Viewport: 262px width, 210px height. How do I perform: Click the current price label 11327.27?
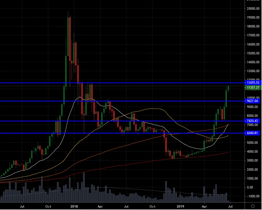pyautogui.click(x=253, y=87)
